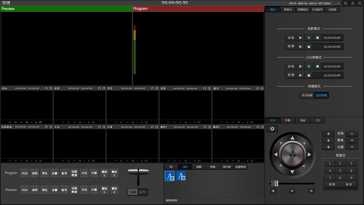Pan camera left with PTZ left arrow
The image size is (364, 205).
(275, 155)
